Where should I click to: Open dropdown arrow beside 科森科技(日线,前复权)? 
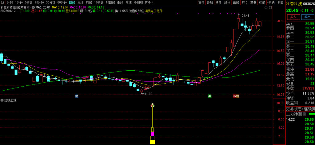(x=33, y=7)
